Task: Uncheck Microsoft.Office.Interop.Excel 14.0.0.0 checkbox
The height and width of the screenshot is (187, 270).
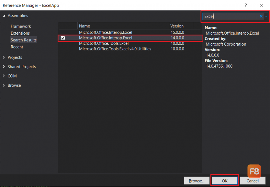Action: point(63,38)
